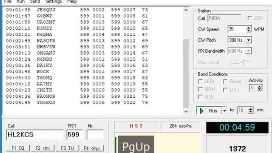This screenshot has width=272, height=153.
Task: Click the Activity value field
Action: 253,88
